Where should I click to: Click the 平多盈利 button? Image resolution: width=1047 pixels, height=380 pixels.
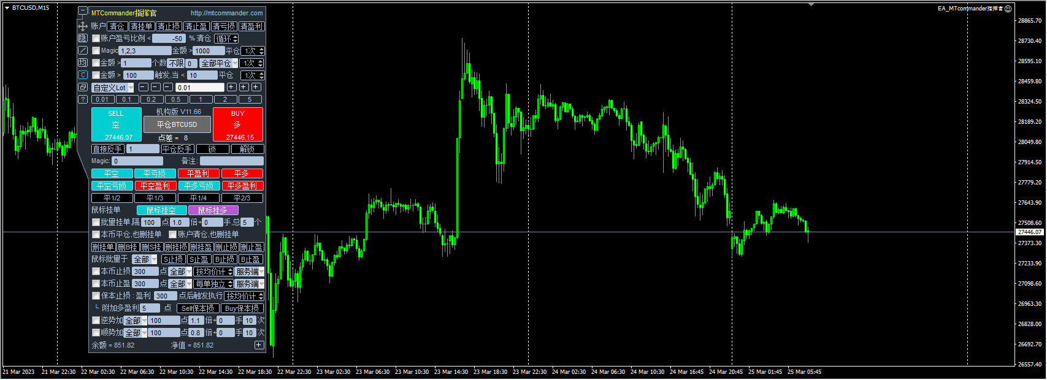click(x=242, y=186)
